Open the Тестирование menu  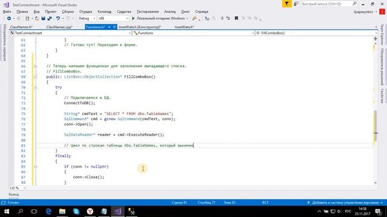pyautogui.click(x=148, y=11)
